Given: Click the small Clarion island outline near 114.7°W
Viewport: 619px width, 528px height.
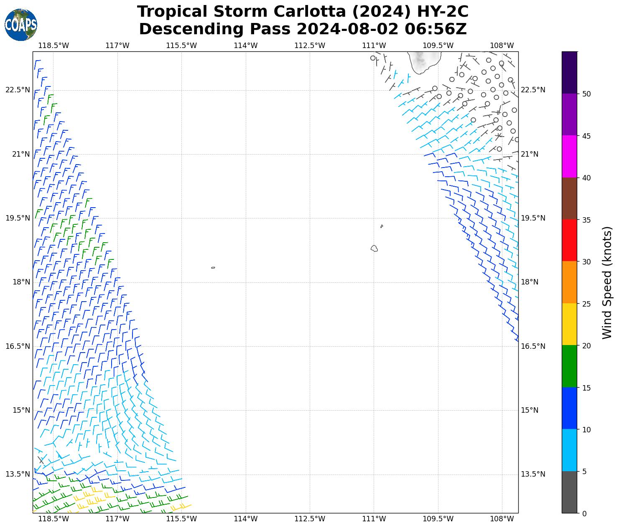Looking at the screenshot, I should coord(213,268).
